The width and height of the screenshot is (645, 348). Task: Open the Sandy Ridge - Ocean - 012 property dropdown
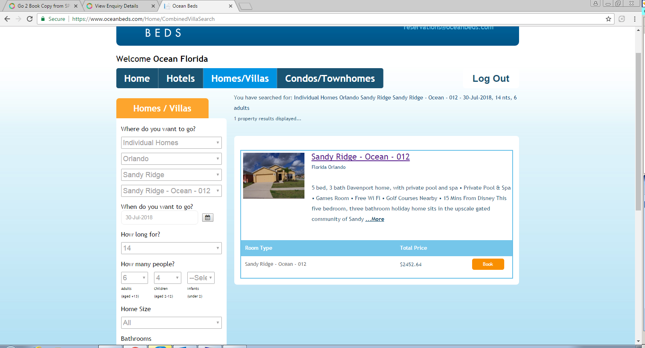click(171, 191)
